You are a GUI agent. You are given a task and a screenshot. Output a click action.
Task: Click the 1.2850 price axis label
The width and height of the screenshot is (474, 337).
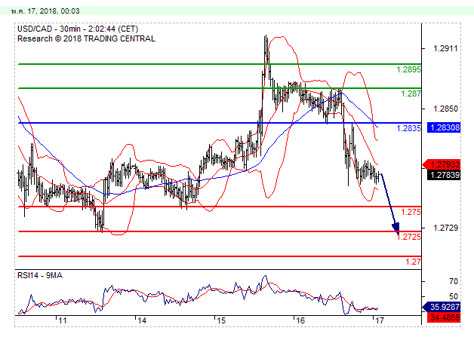click(x=445, y=109)
